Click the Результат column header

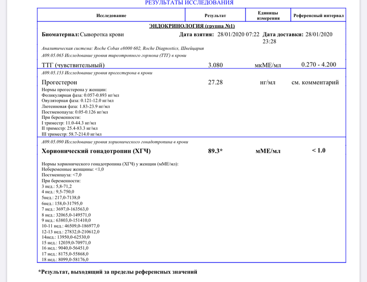click(x=215, y=16)
